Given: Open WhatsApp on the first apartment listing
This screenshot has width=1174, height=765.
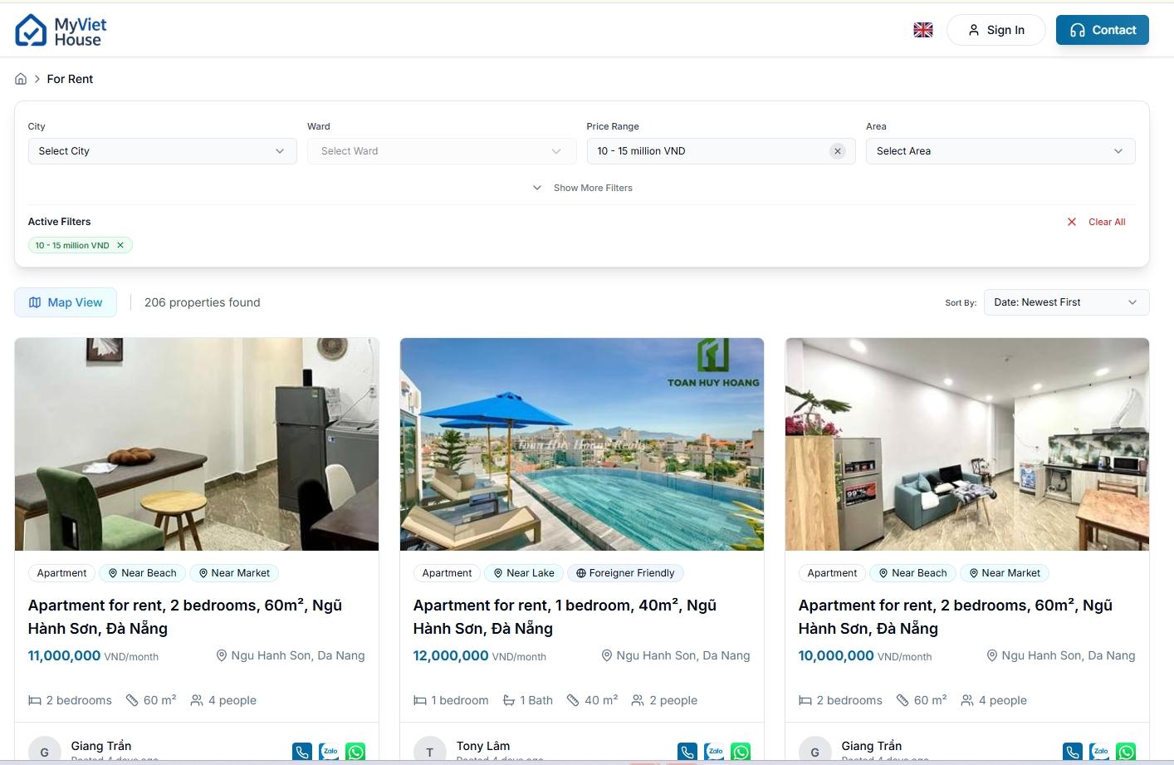Looking at the screenshot, I should [355, 752].
